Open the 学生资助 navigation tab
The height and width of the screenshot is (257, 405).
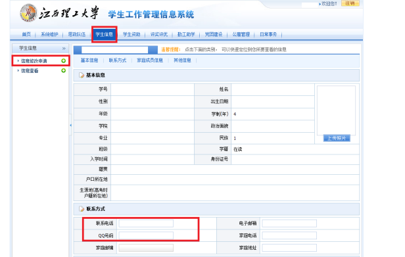pos(131,34)
